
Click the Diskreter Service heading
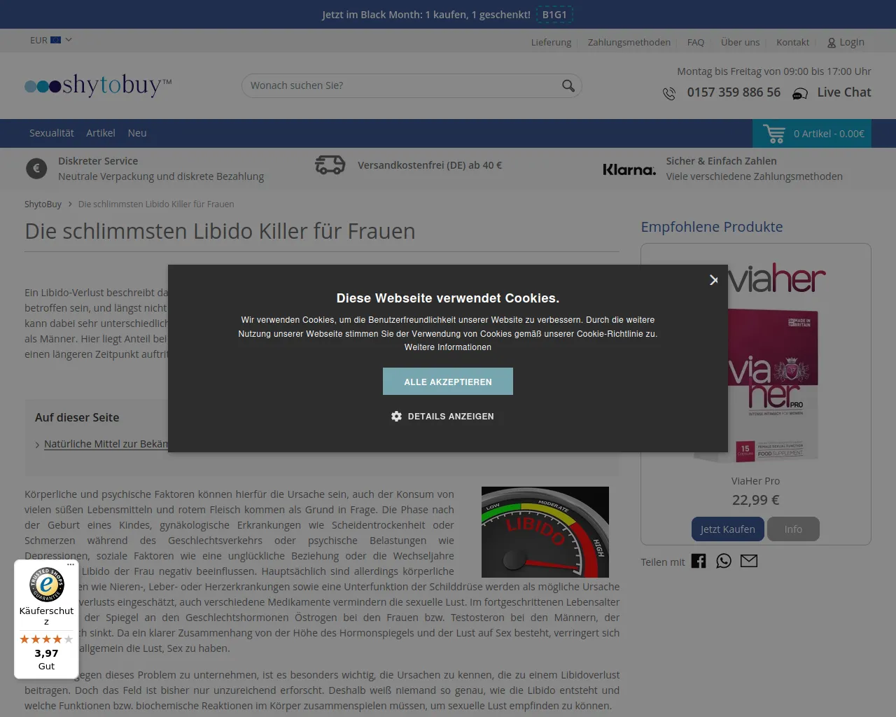98,161
